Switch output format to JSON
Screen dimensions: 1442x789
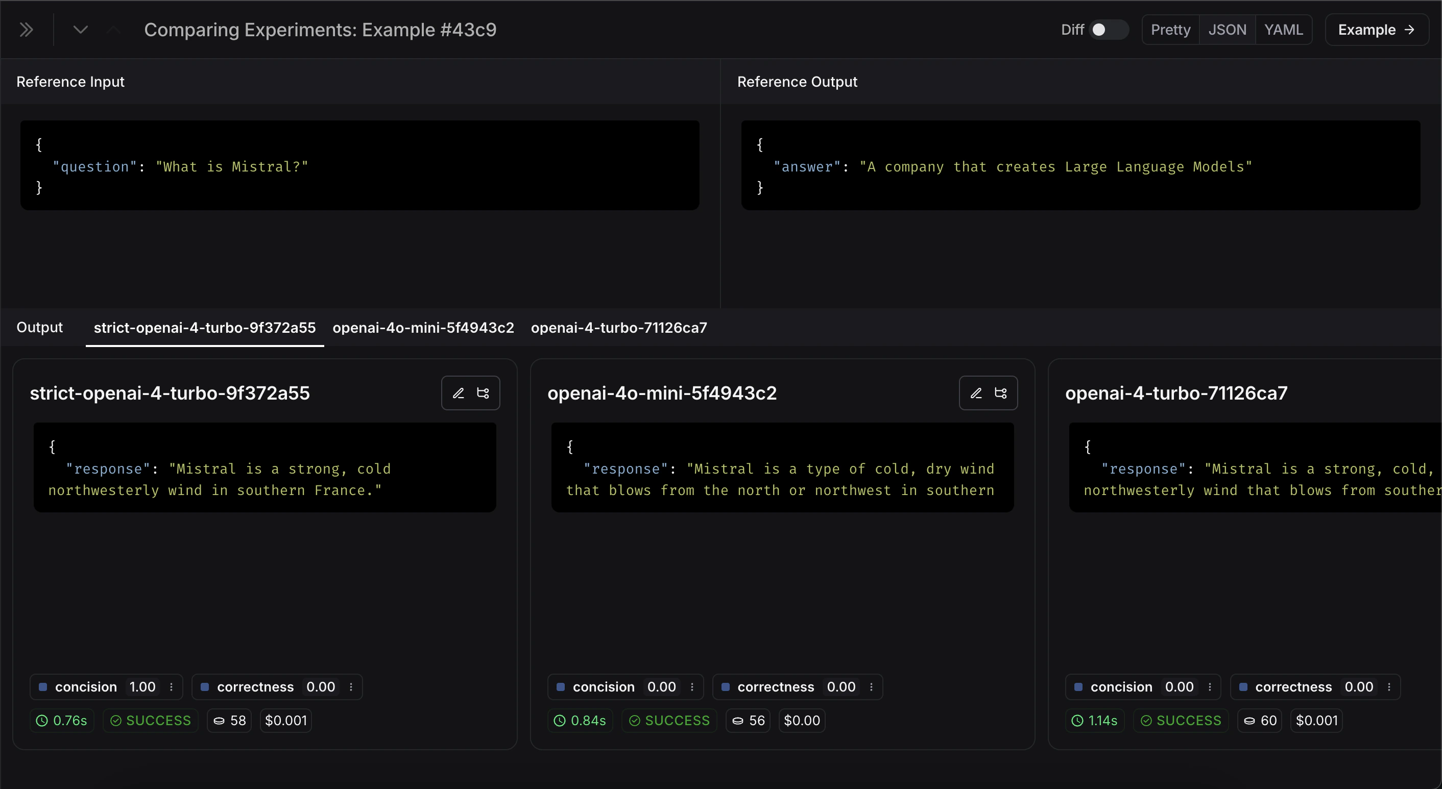1228,30
